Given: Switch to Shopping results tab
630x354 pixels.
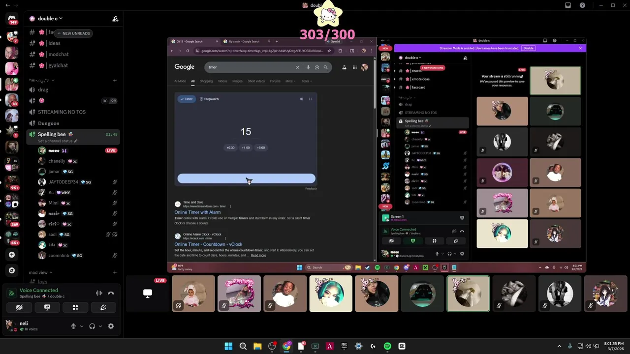Looking at the screenshot, I should point(206,81).
